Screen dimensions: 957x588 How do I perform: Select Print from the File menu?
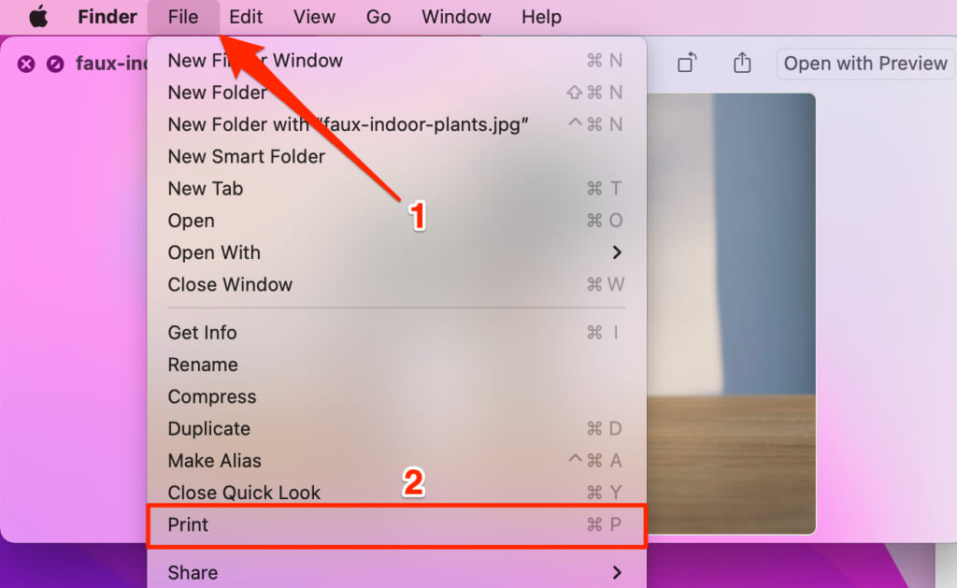click(x=396, y=524)
